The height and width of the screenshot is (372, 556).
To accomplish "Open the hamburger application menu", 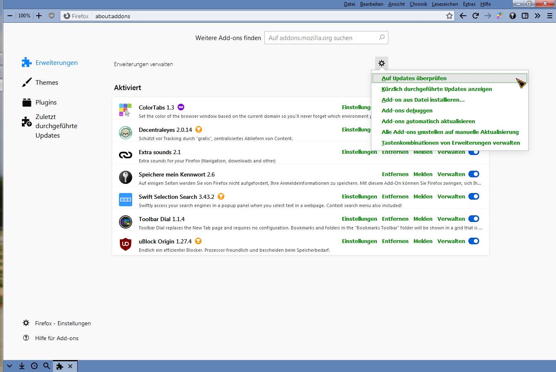I will (550, 16).
